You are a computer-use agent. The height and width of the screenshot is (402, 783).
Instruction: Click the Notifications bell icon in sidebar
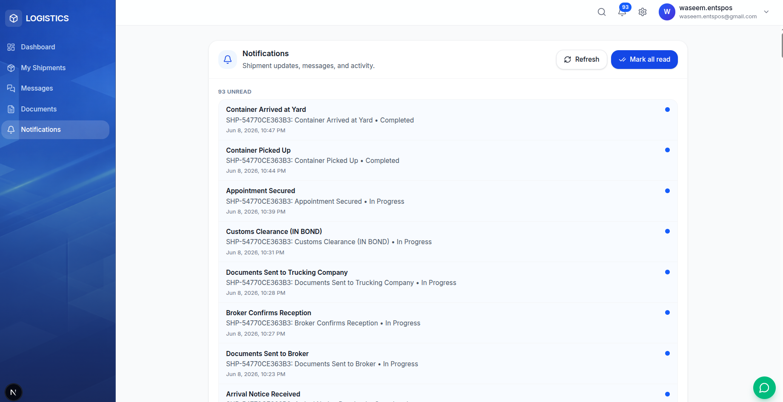point(11,129)
